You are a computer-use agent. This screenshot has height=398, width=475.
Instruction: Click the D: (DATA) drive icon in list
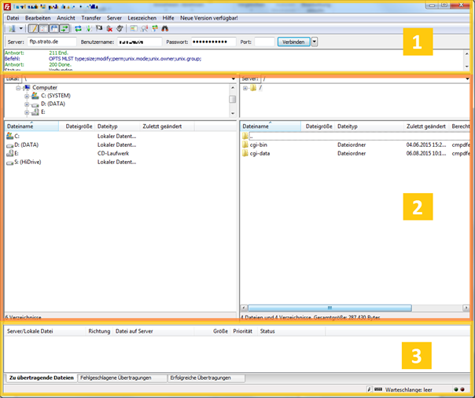[x=9, y=145]
